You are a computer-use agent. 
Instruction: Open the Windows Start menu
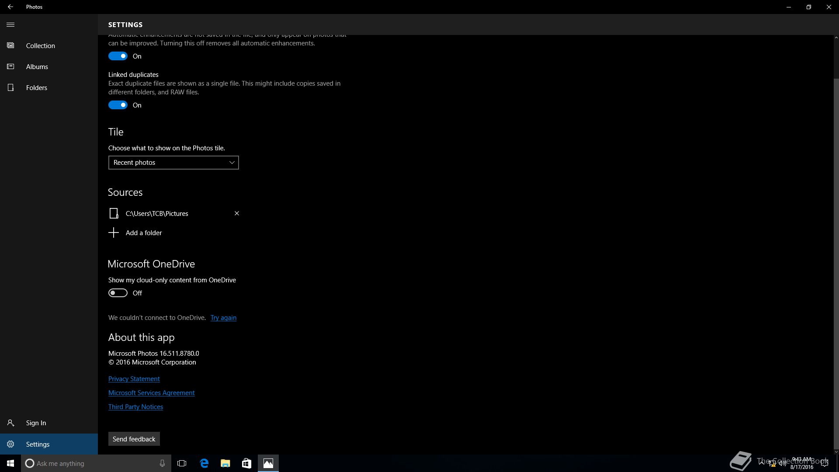point(10,463)
